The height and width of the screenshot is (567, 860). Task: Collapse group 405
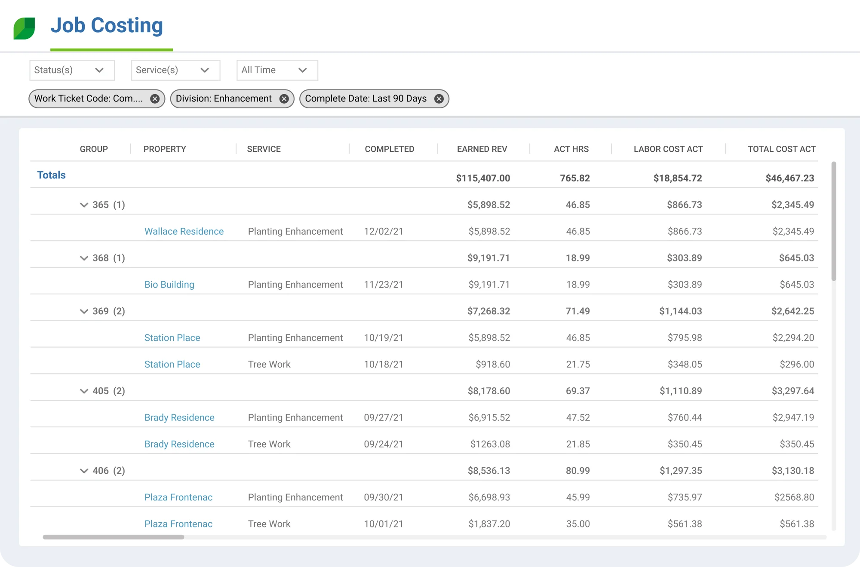click(84, 391)
